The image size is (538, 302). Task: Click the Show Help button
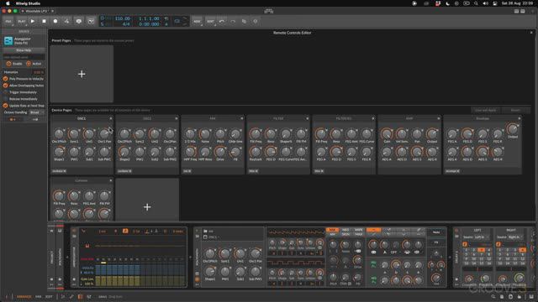click(x=24, y=50)
